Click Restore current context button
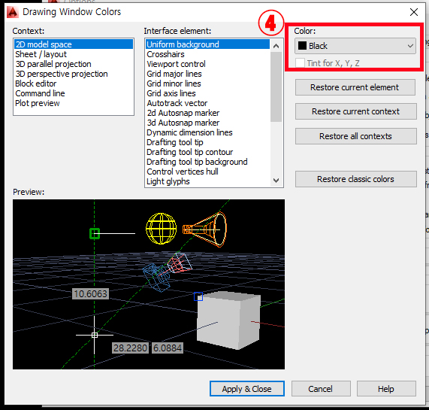This screenshot has height=410, width=429. pos(355,111)
